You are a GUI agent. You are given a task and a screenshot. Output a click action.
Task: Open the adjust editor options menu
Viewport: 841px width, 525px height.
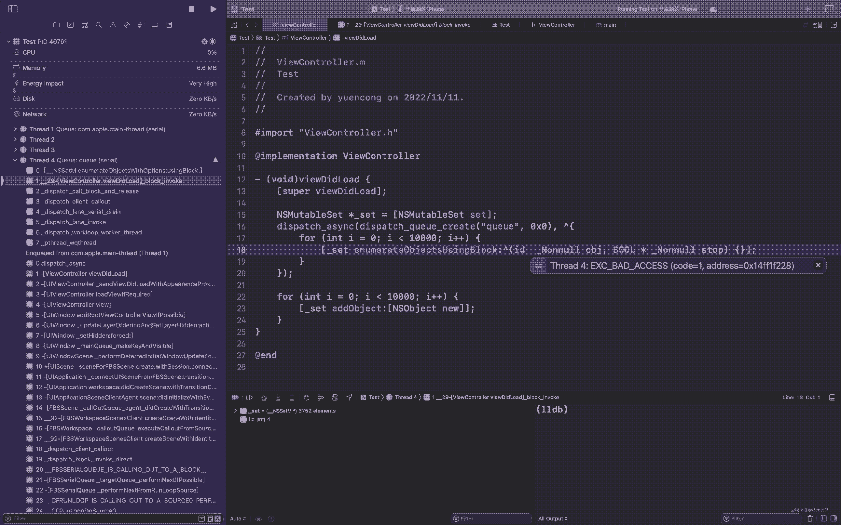click(x=817, y=25)
